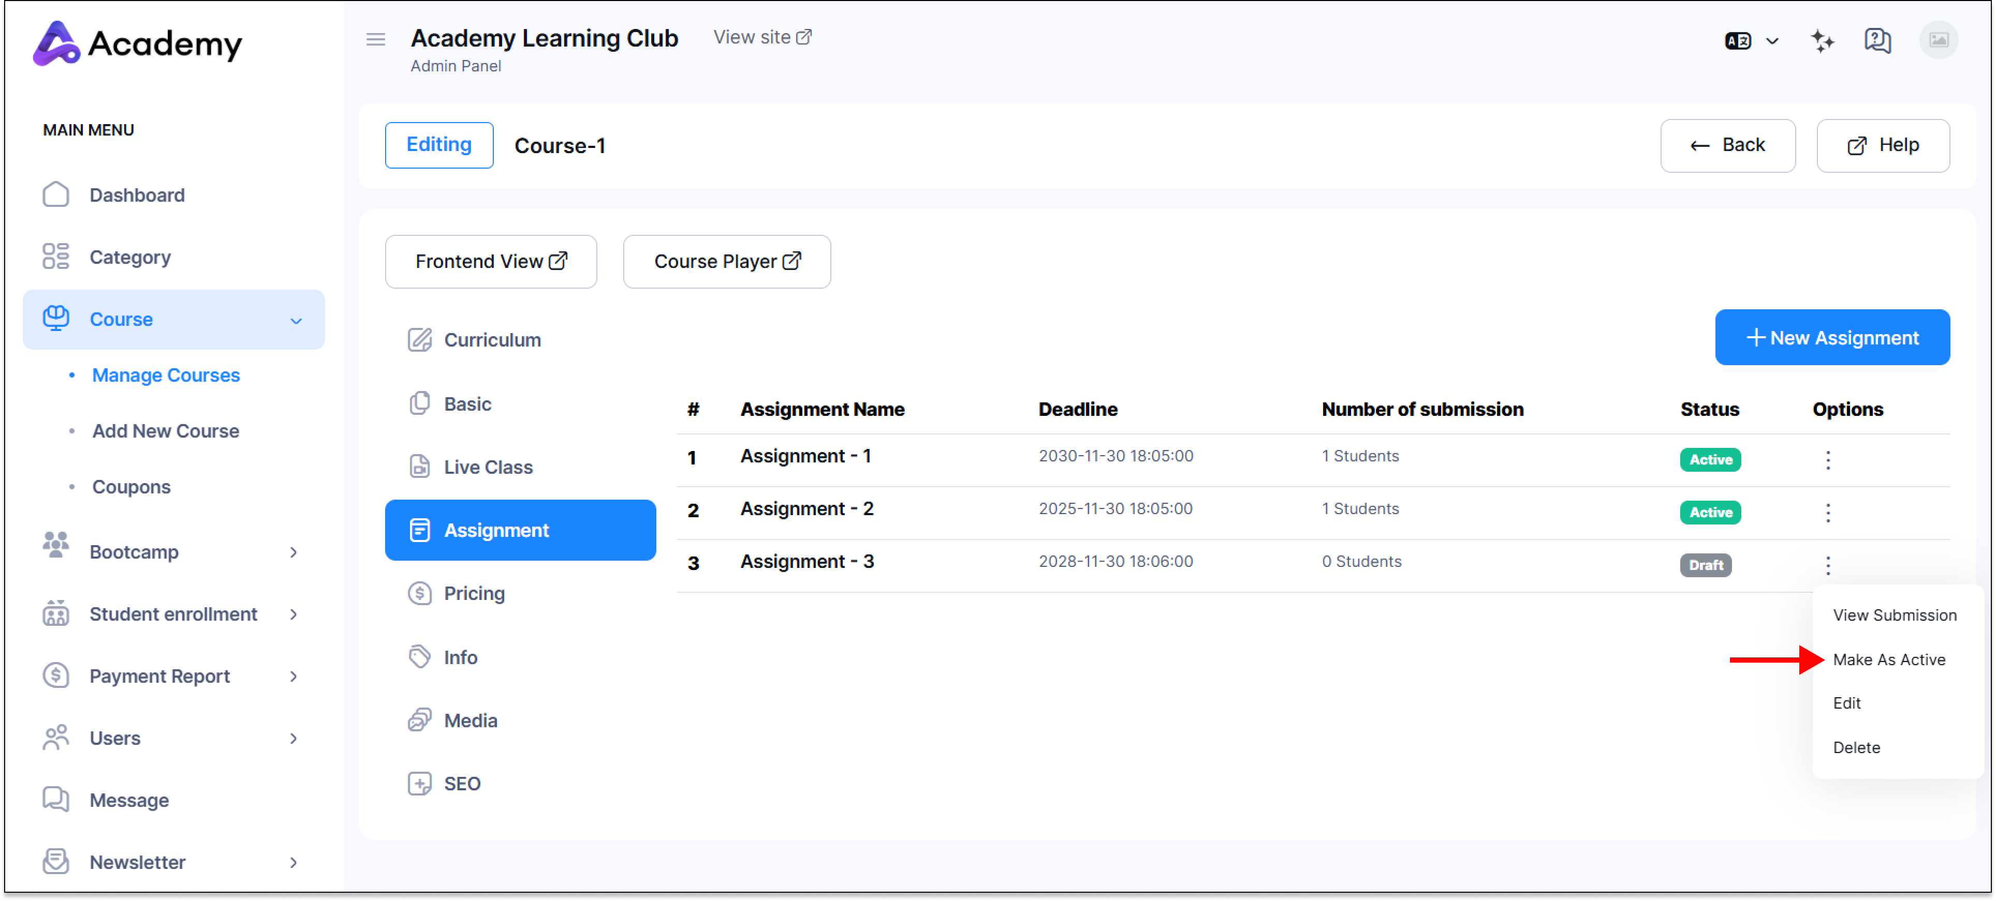Screen dimensions: 1996x901
Task: Click the View site link
Action: click(761, 37)
